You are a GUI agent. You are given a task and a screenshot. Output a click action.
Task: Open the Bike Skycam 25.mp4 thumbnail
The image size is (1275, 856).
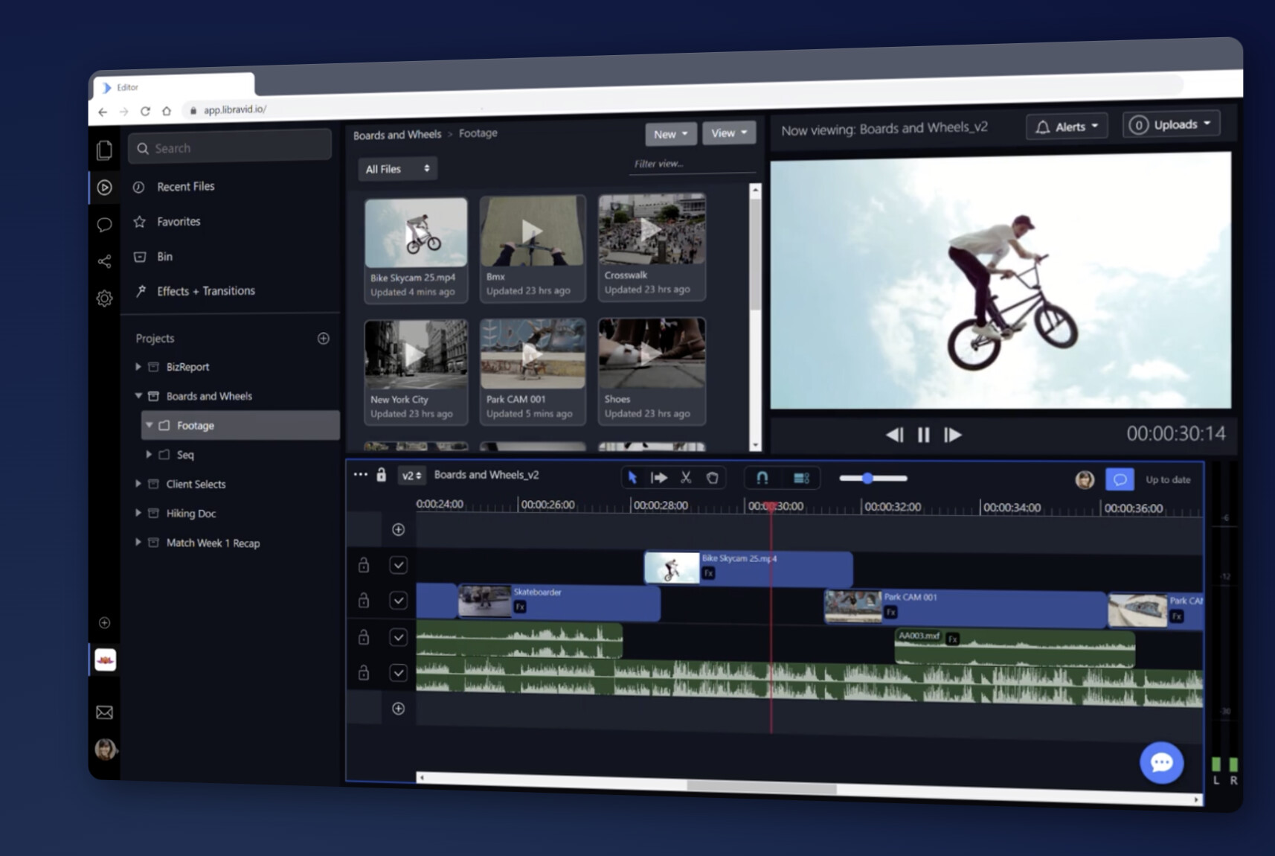point(414,232)
